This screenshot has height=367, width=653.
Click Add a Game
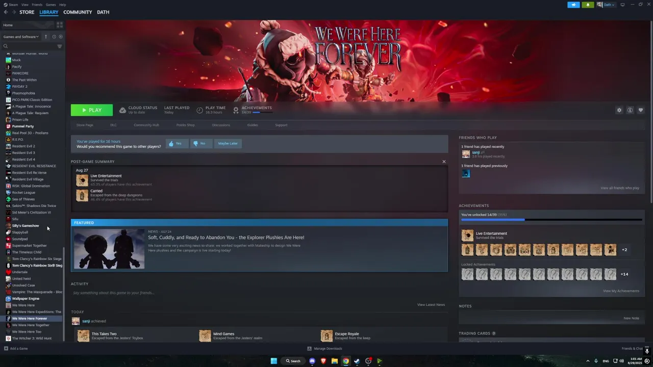(16, 349)
